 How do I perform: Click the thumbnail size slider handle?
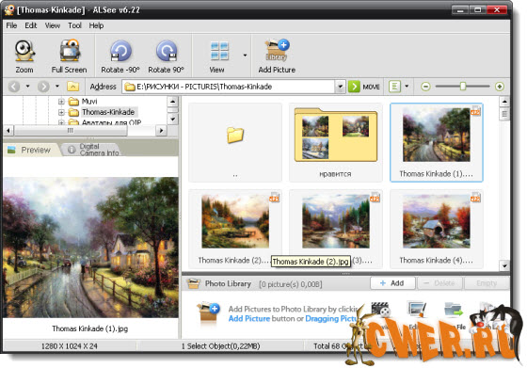(x=463, y=87)
